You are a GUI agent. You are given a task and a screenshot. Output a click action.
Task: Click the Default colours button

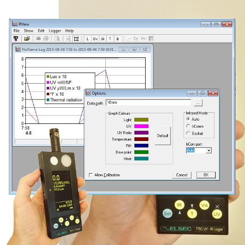pyautogui.click(x=163, y=136)
